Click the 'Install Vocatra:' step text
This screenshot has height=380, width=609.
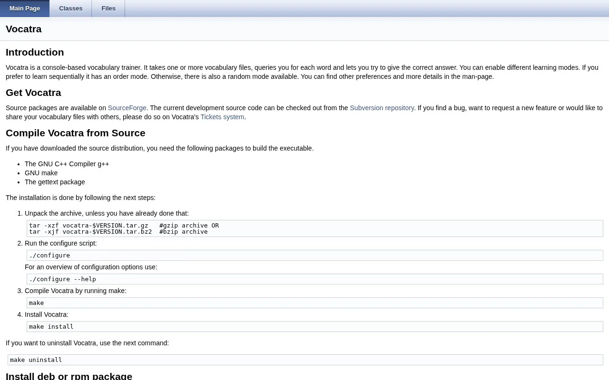coord(47,314)
